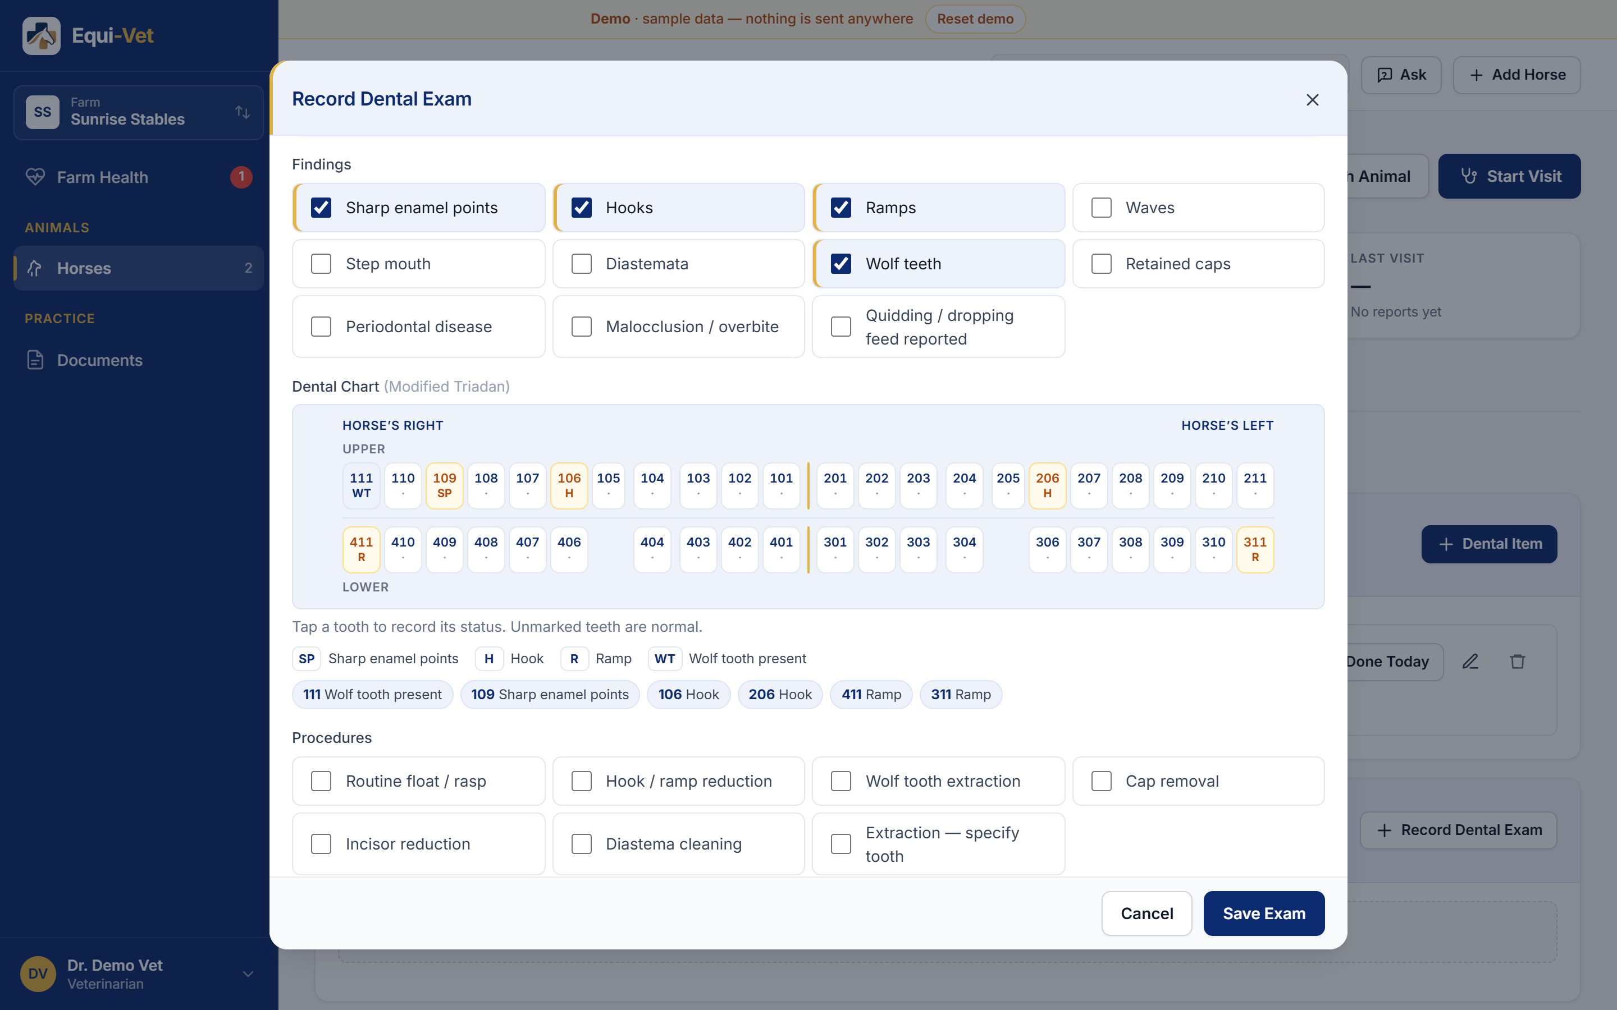Open Farm Health in sidebar
1617x1010 pixels.
click(139, 177)
